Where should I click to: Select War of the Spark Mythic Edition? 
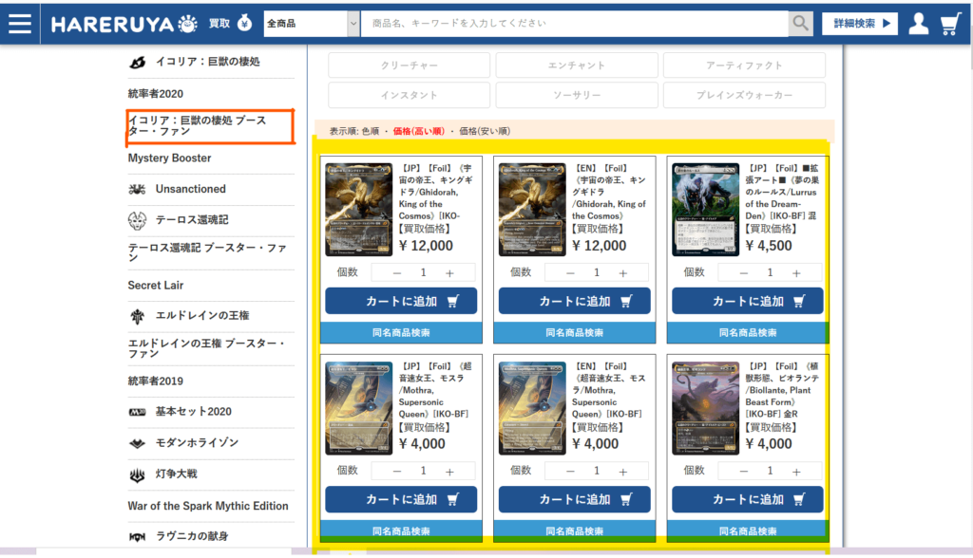(208, 506)
